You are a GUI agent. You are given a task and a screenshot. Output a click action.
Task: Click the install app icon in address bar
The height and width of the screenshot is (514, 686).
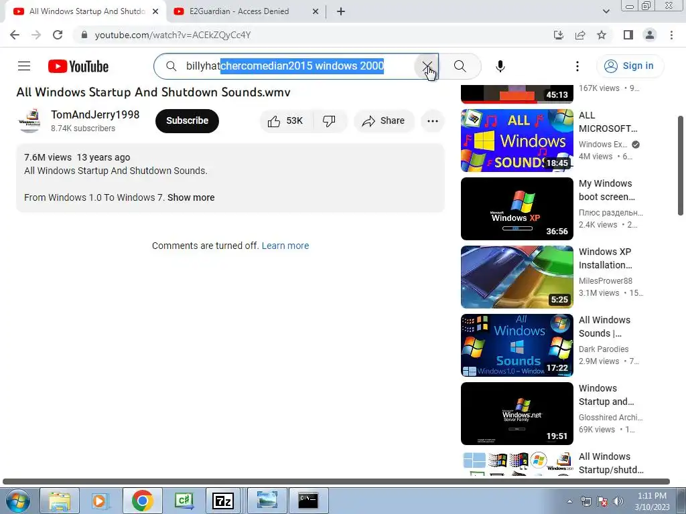(558, 35)
